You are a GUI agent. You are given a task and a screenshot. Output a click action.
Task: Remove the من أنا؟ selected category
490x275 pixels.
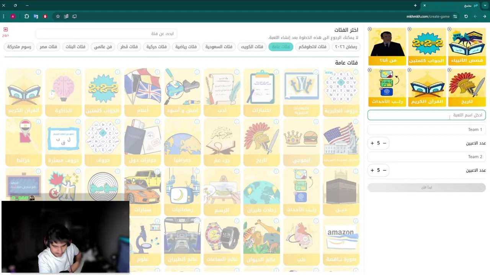(x=370, y=29)
